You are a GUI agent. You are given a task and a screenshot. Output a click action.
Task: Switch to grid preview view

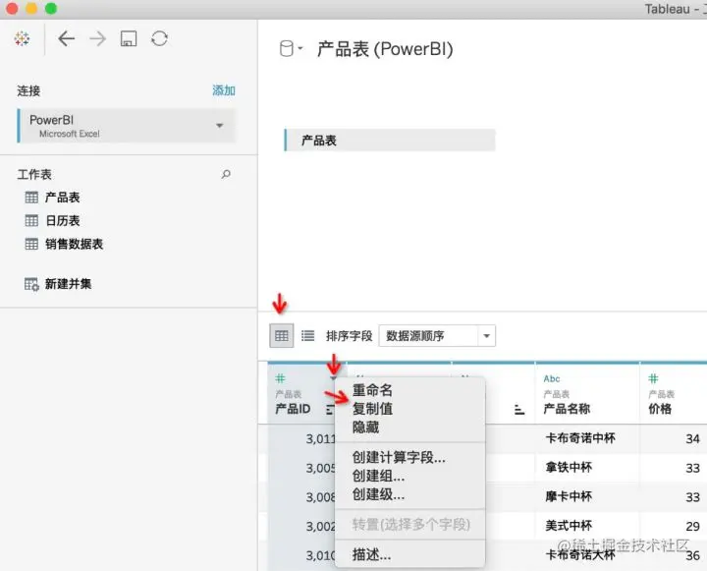pyautogui.click(x=282, y=335)
